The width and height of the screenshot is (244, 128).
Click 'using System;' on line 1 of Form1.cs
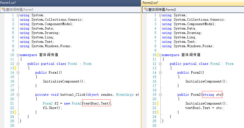click(x=32, y=15)
